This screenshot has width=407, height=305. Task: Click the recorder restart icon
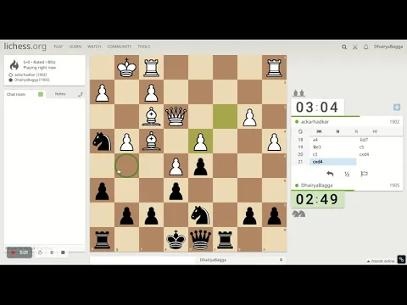(40, 252)
